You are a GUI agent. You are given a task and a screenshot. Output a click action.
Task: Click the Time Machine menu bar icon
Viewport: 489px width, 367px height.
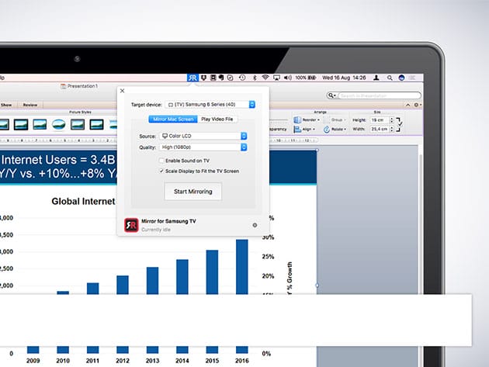(x=242, y=78)
